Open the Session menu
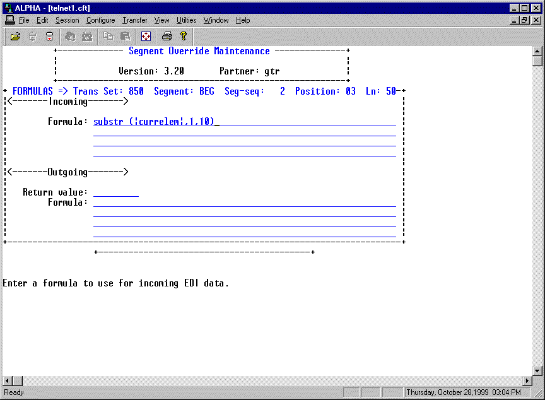Screen dimensions: 545x400 [67, 20]
